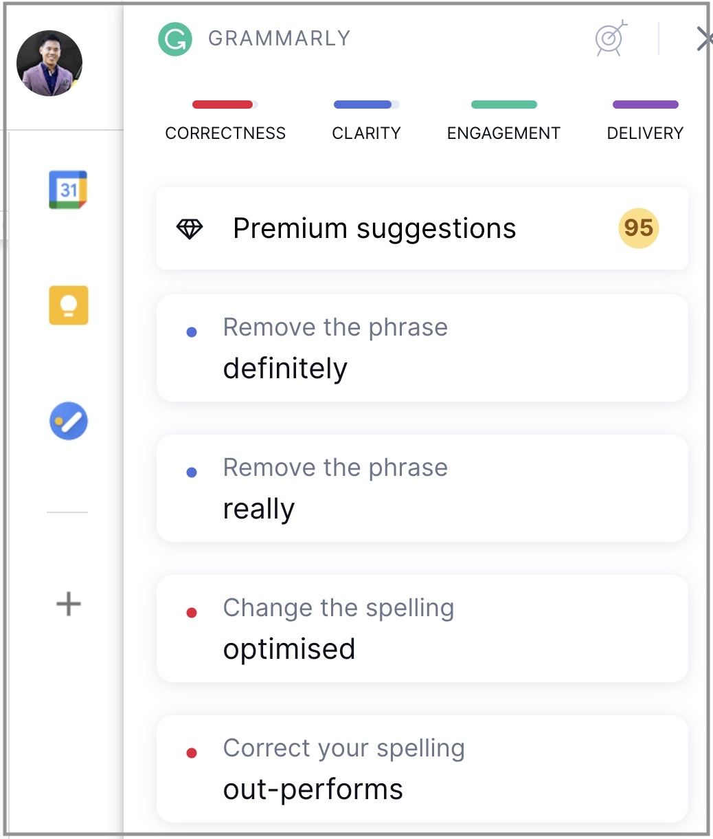713x839 pixels.
Task: Open Google Calendar from the side panel
Action: pyautogui.click(x=68, y=189)
